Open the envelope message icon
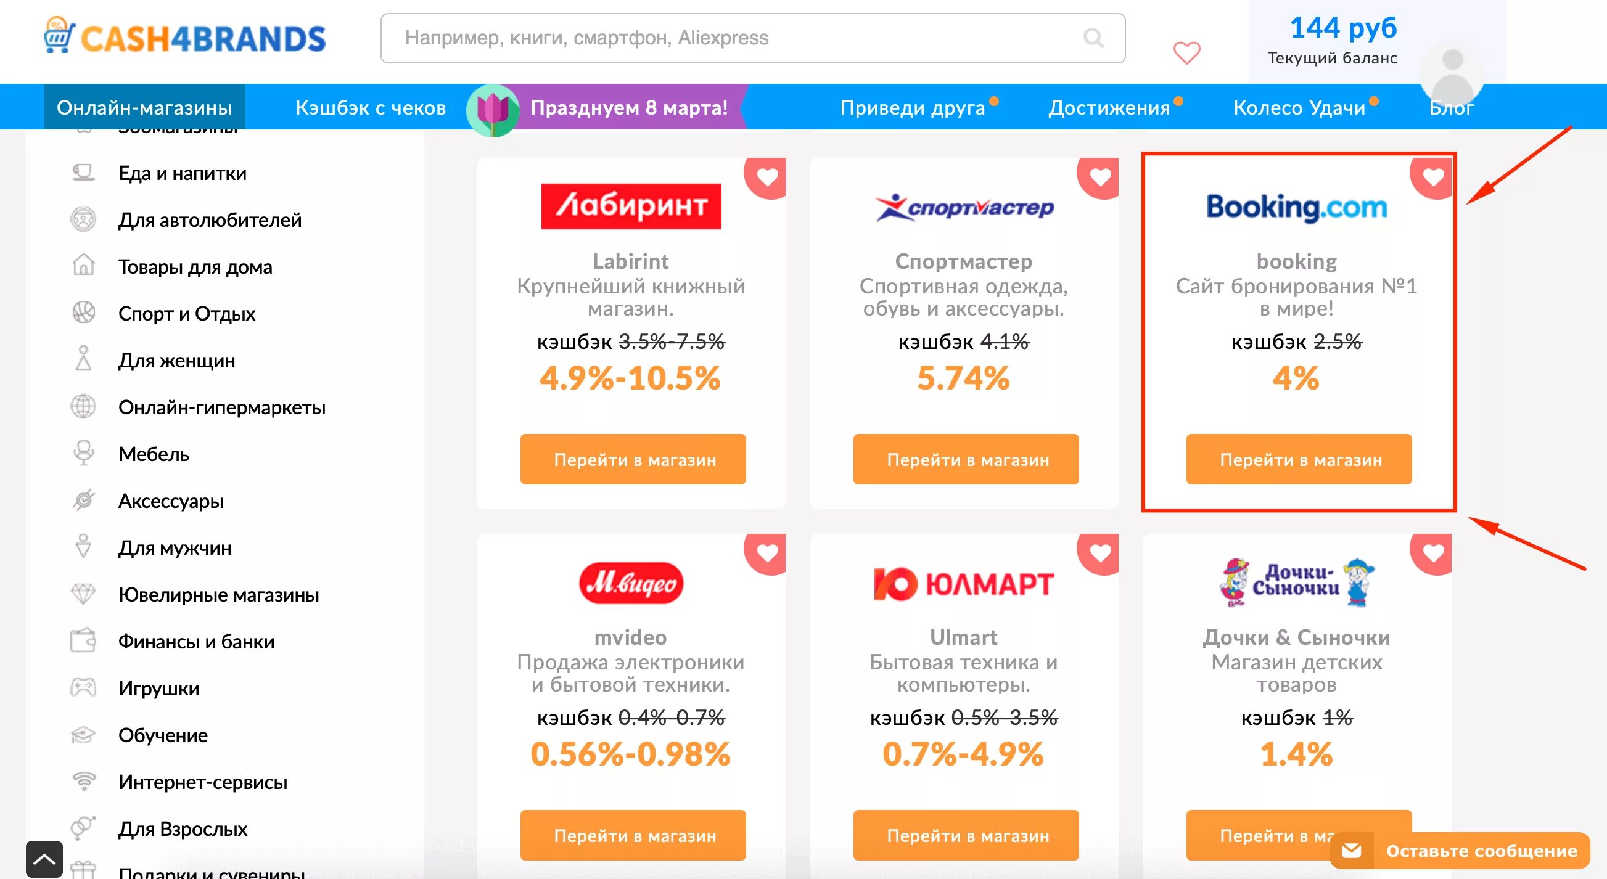The image size is (1607, 879). tap(1351, 850)
